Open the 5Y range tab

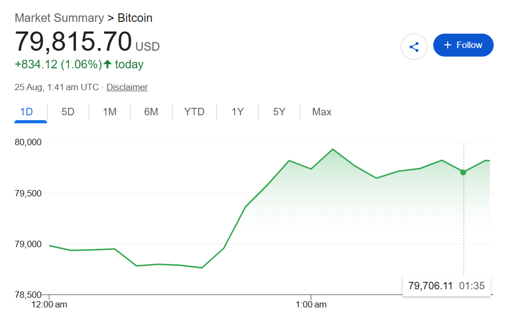(279, 112)
